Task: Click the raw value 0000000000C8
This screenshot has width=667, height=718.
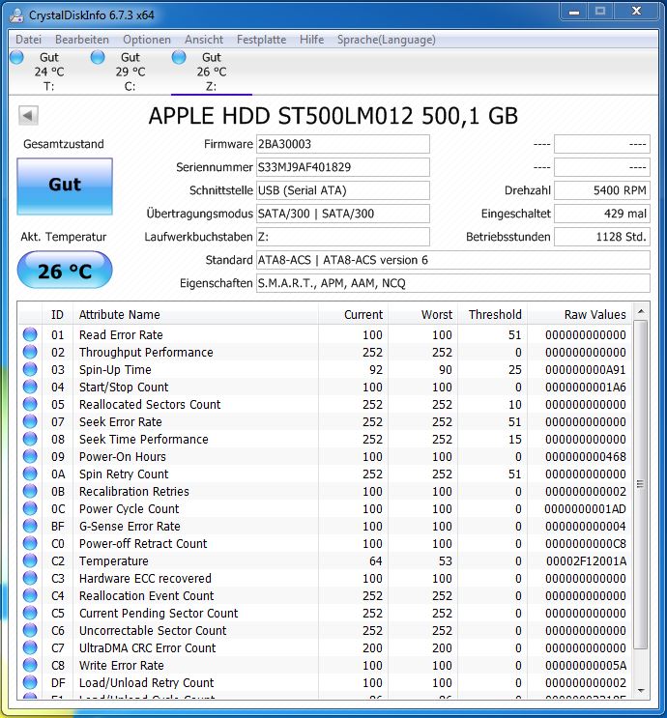Action: tap(586, 543)
